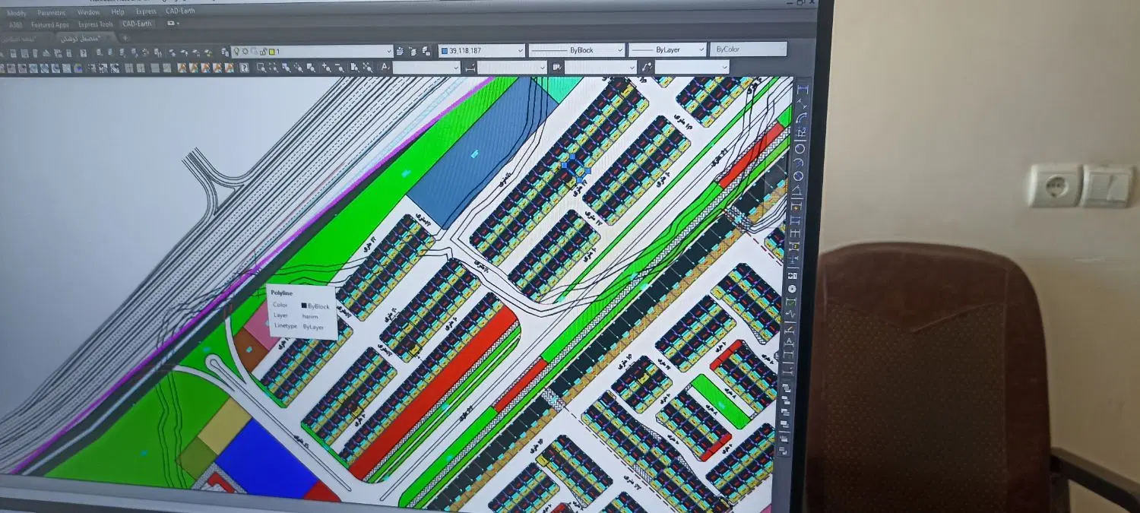Switch to the Featured Apps ribbon tab
Image resolution: width=1140 pixels, height=513 pixels.
point(49,24)
